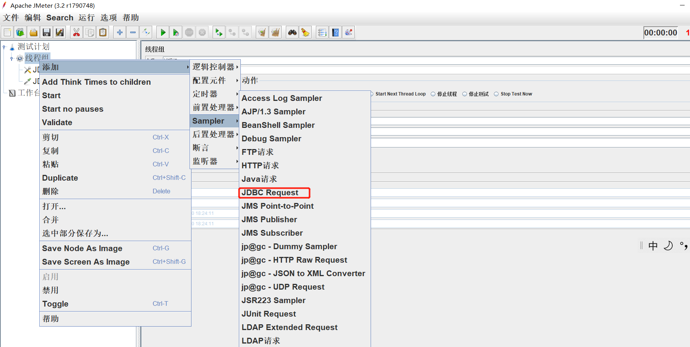
Task: Open the 帮助 menu in menu bar
Action: [x=131, y=18]
